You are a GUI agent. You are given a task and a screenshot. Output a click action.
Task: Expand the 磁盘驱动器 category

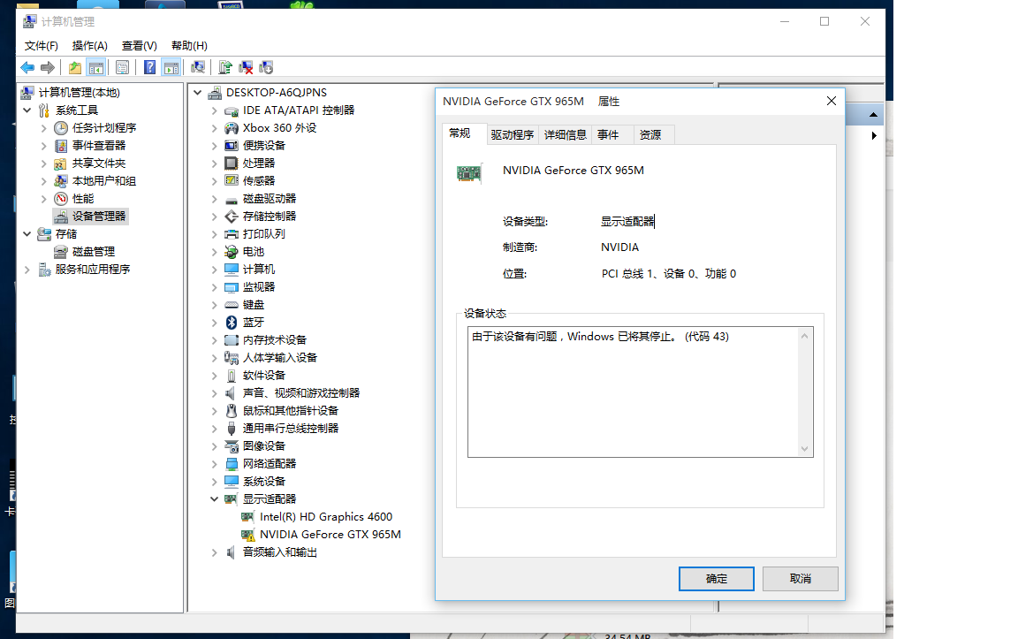pyautogui.click(x=214, y=199)
